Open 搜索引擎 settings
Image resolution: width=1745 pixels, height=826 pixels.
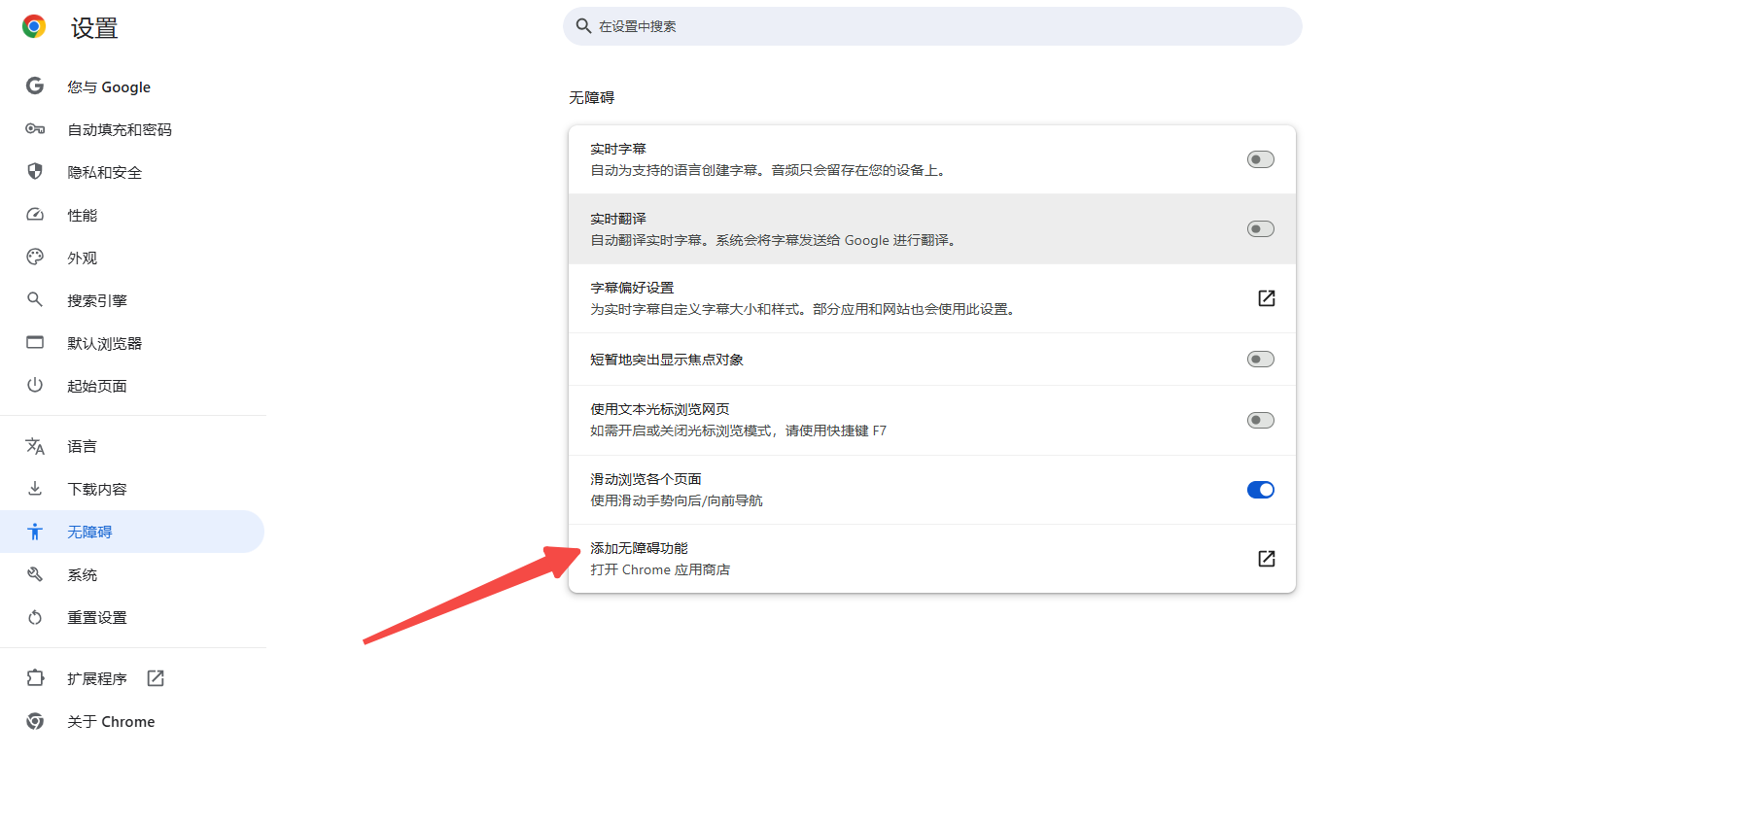132,300
